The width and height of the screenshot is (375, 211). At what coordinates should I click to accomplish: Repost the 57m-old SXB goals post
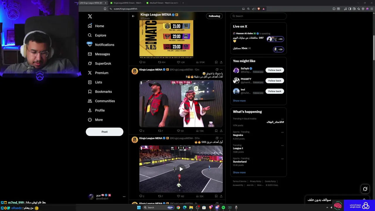pos(160,196)
